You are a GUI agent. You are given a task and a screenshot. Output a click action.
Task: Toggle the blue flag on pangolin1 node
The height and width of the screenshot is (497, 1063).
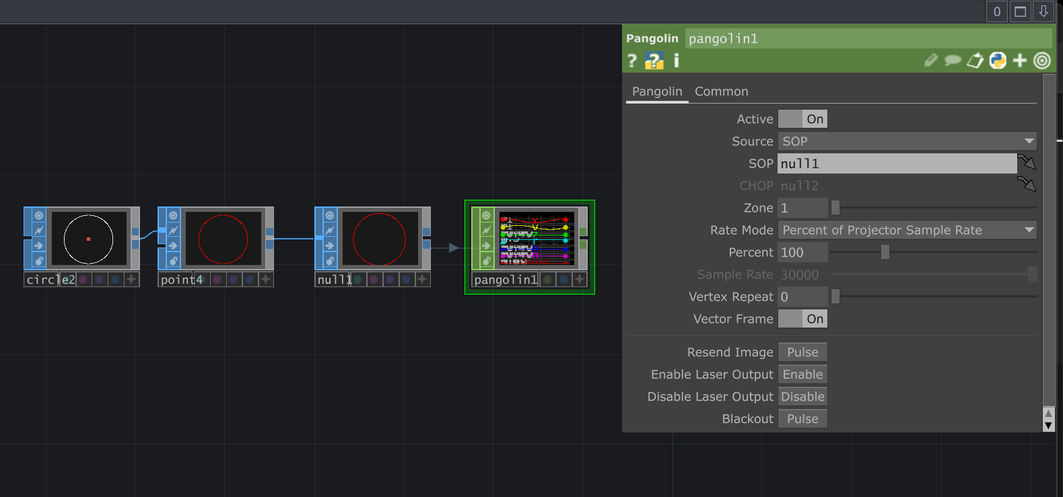[x=563, y=279]
